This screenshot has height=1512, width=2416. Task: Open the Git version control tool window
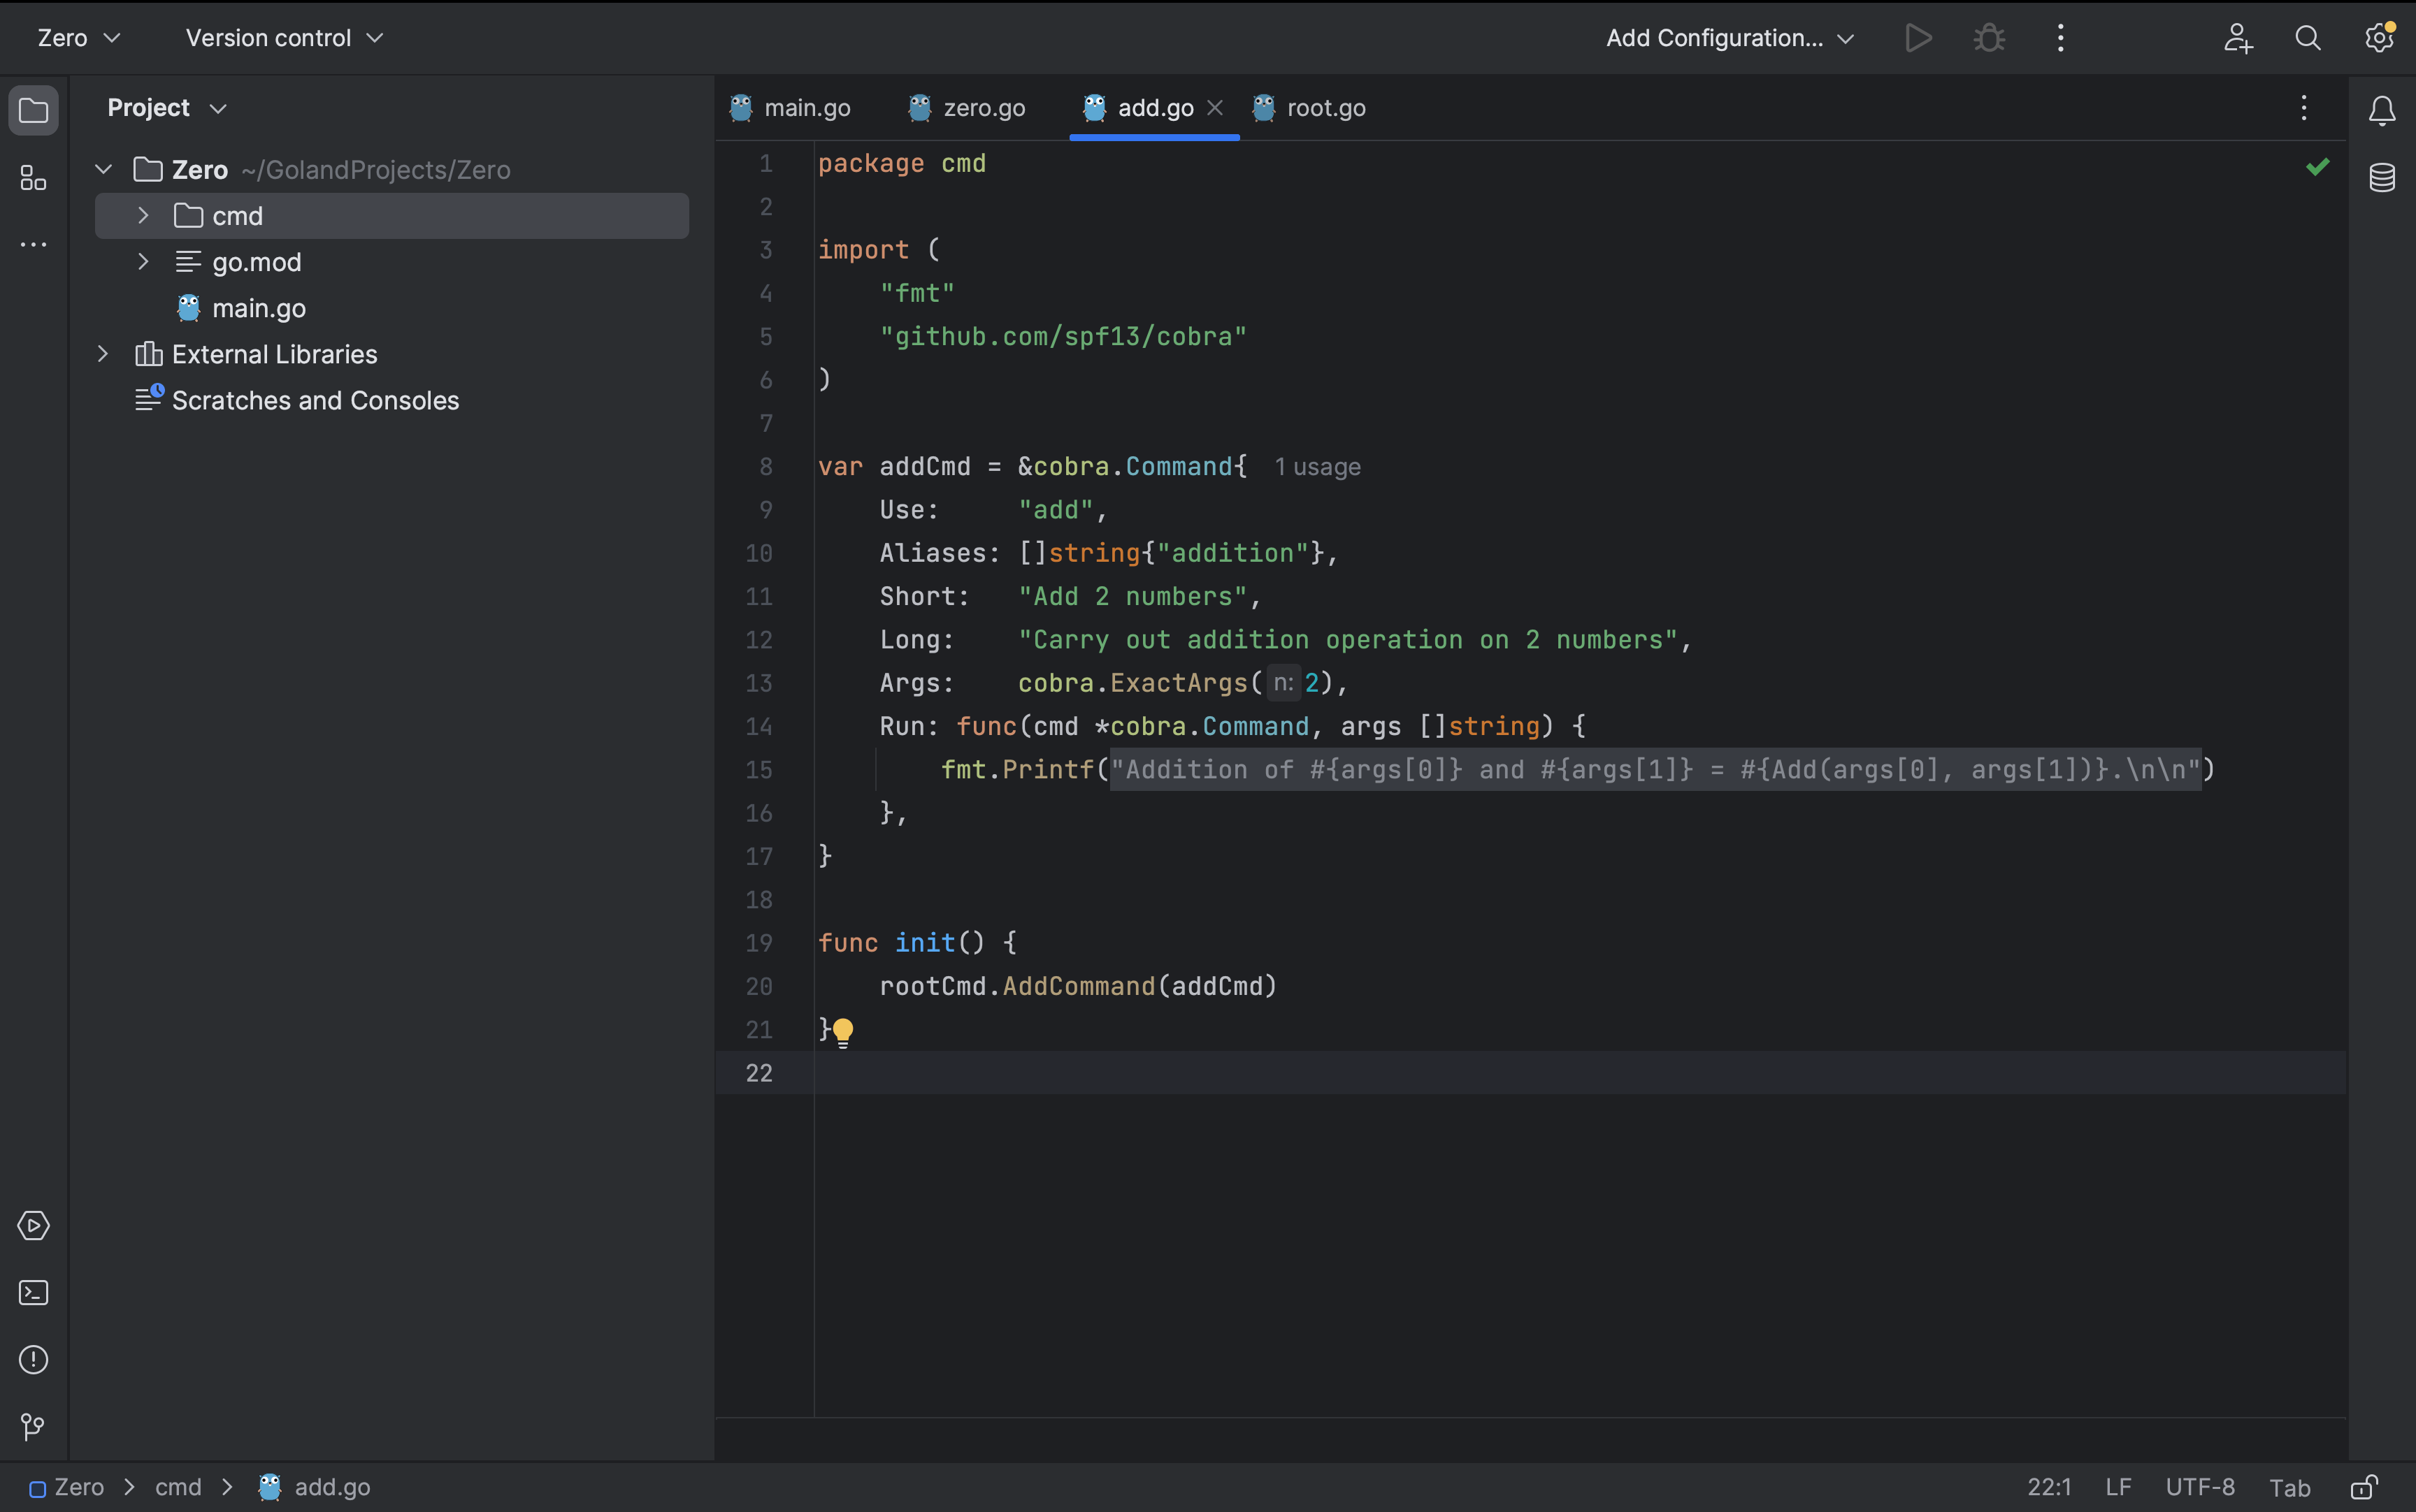coord(33,1426)
